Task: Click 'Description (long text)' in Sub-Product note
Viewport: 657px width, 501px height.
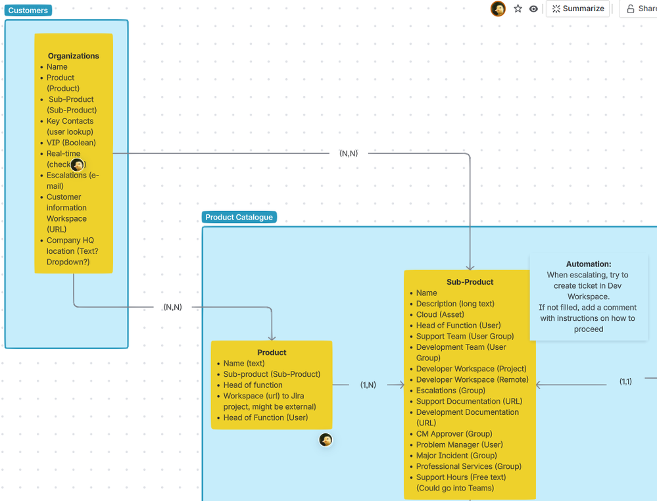Action: click(455, 304)
